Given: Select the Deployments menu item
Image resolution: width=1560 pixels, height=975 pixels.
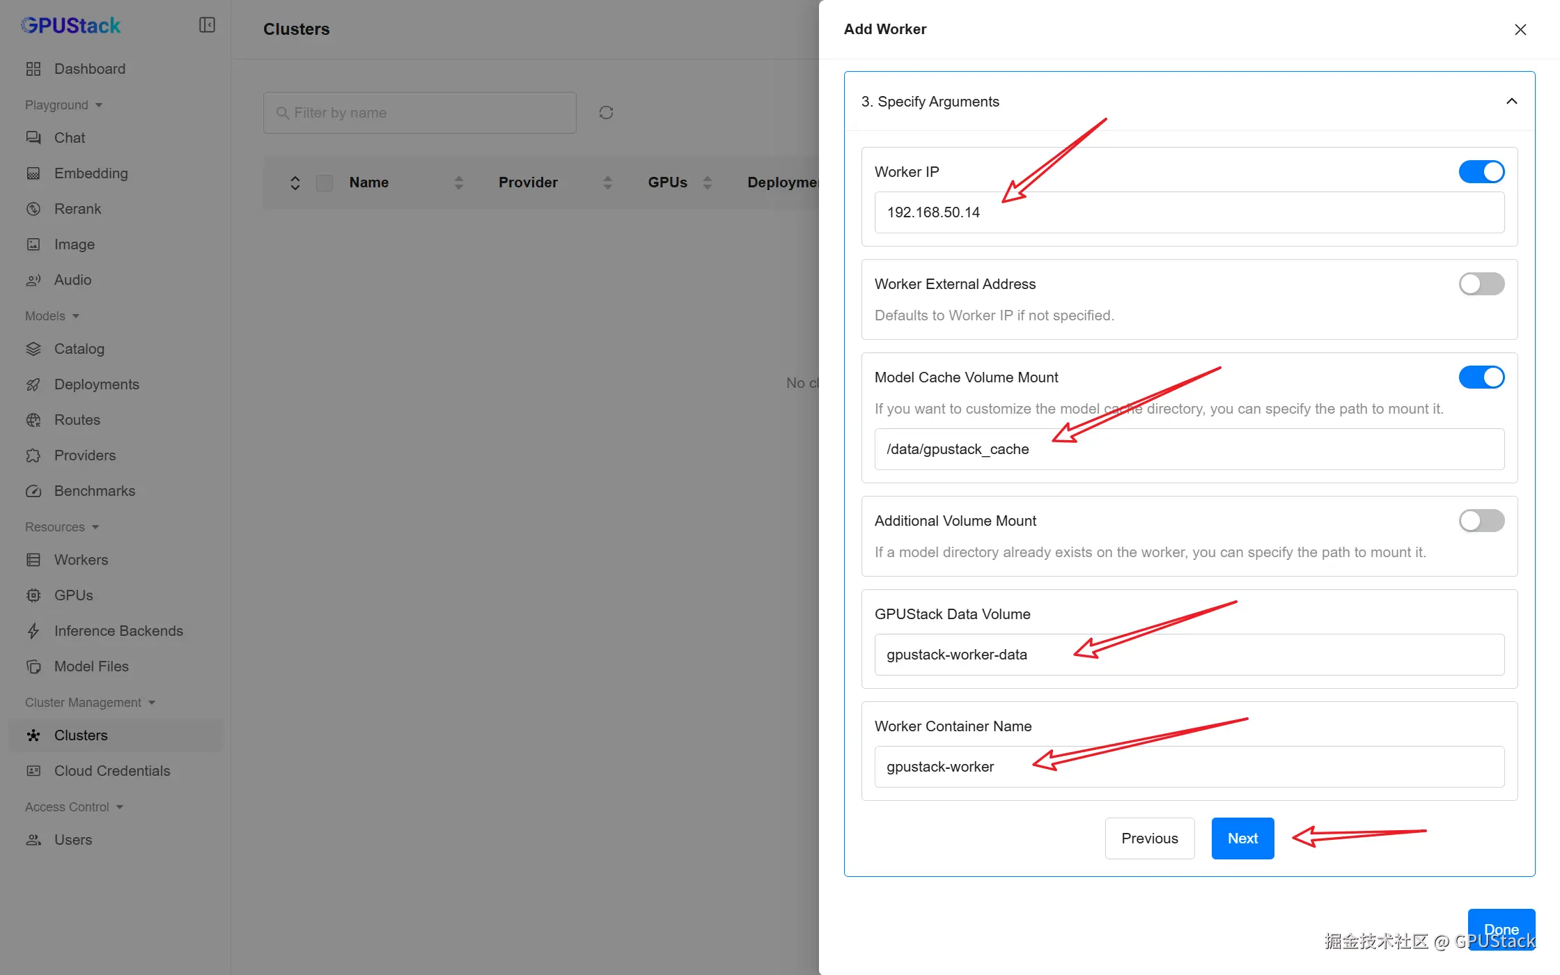Looking at the screenshot, I should click(x=97, y=384).
